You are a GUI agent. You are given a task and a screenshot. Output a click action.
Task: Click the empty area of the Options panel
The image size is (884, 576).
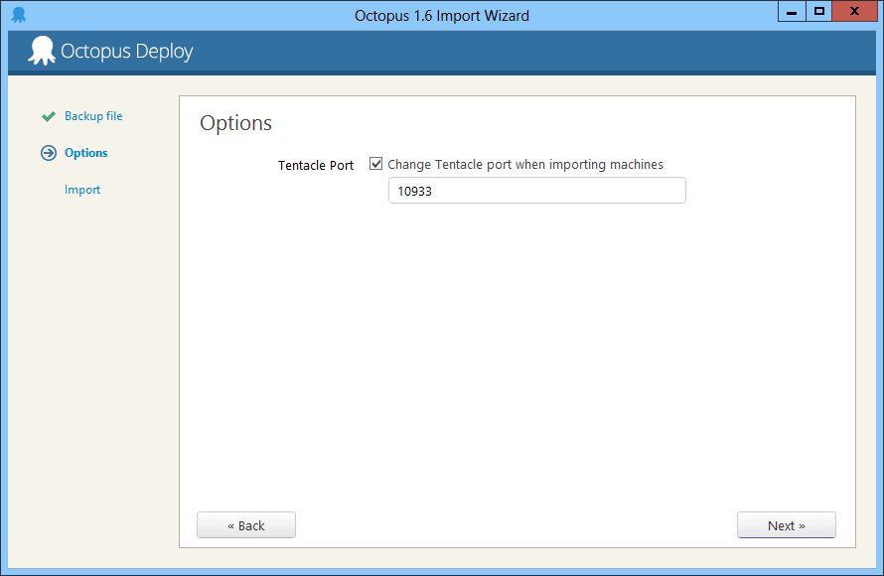[x=516, y=358]
